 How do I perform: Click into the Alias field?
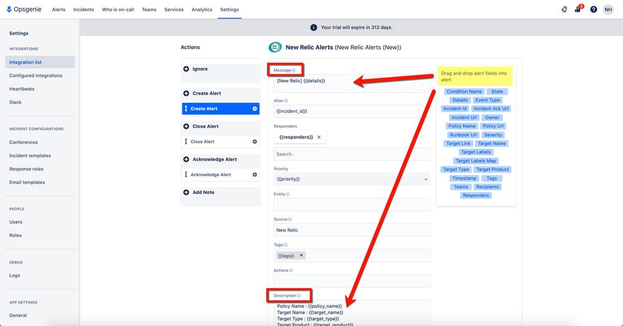pos(352,111)
